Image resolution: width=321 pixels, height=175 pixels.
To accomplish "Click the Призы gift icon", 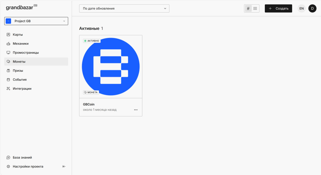I will point(8,71).
